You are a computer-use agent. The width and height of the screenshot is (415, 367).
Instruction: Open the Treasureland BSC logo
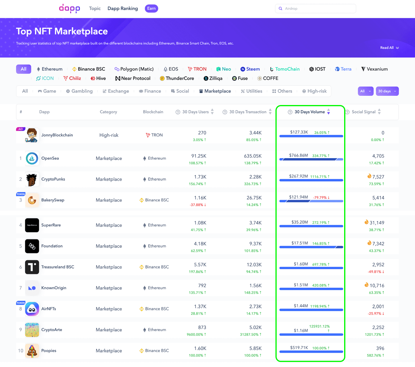[32, 267]
